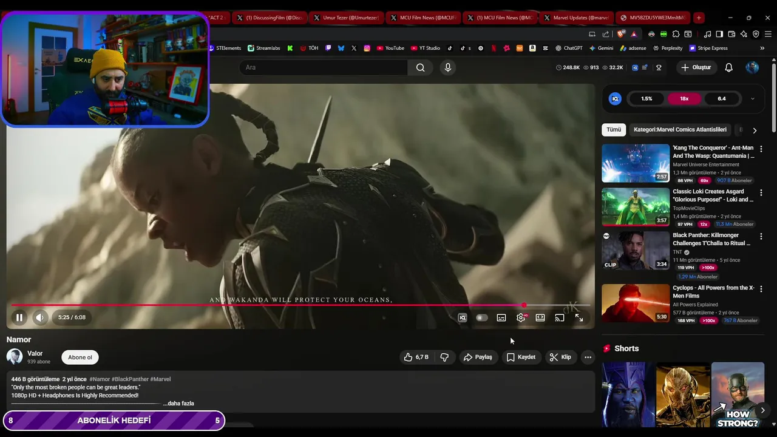This screenshot has width=777, height=437.
Task: Seek on the red video progress bar
Action: [300, 305]
